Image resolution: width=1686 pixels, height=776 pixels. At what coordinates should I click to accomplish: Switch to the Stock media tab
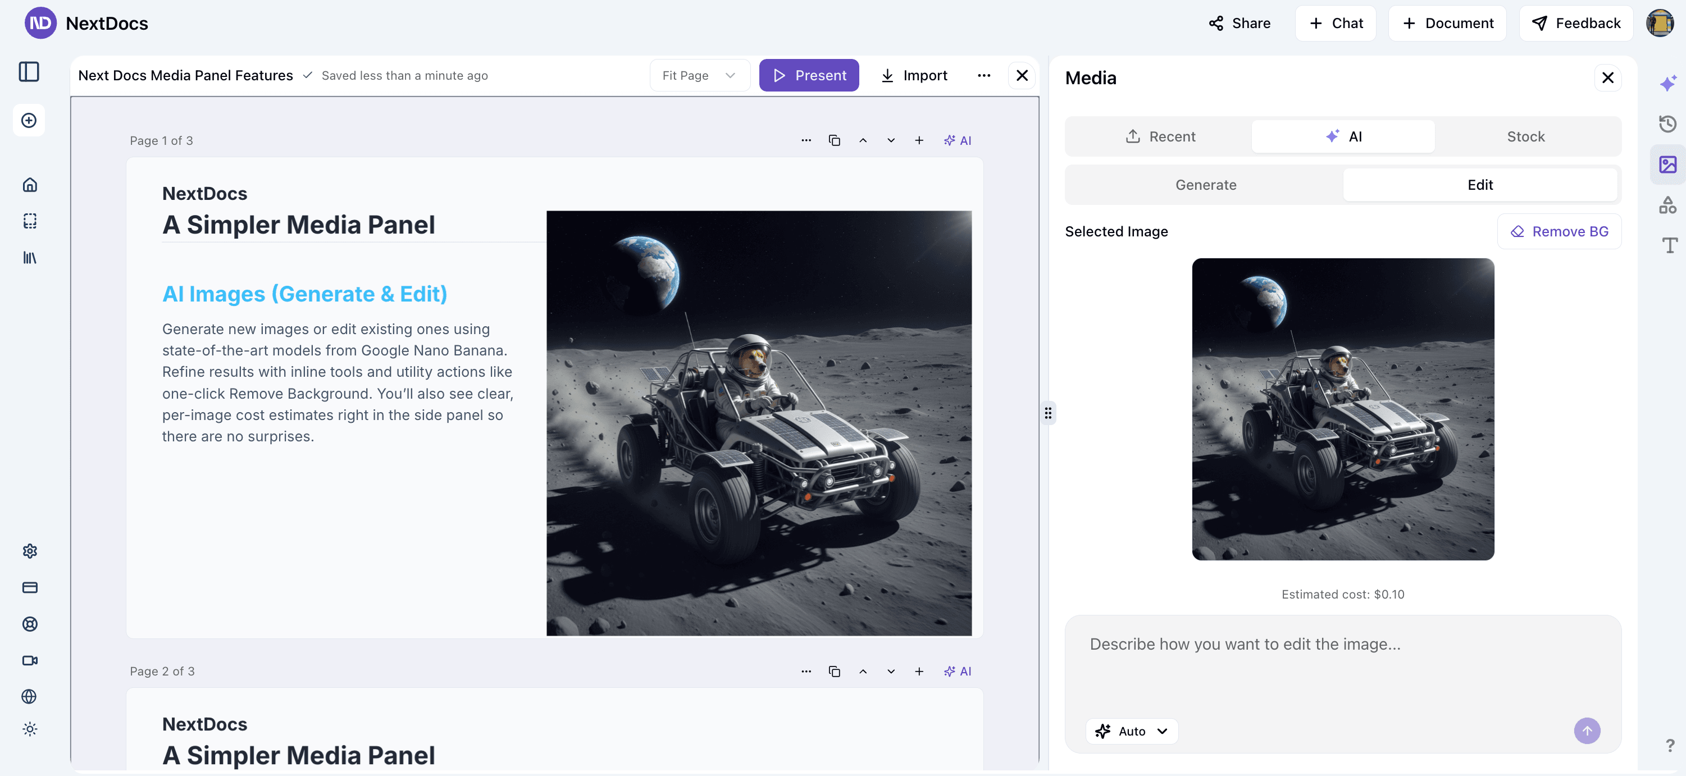(1525, 136)
